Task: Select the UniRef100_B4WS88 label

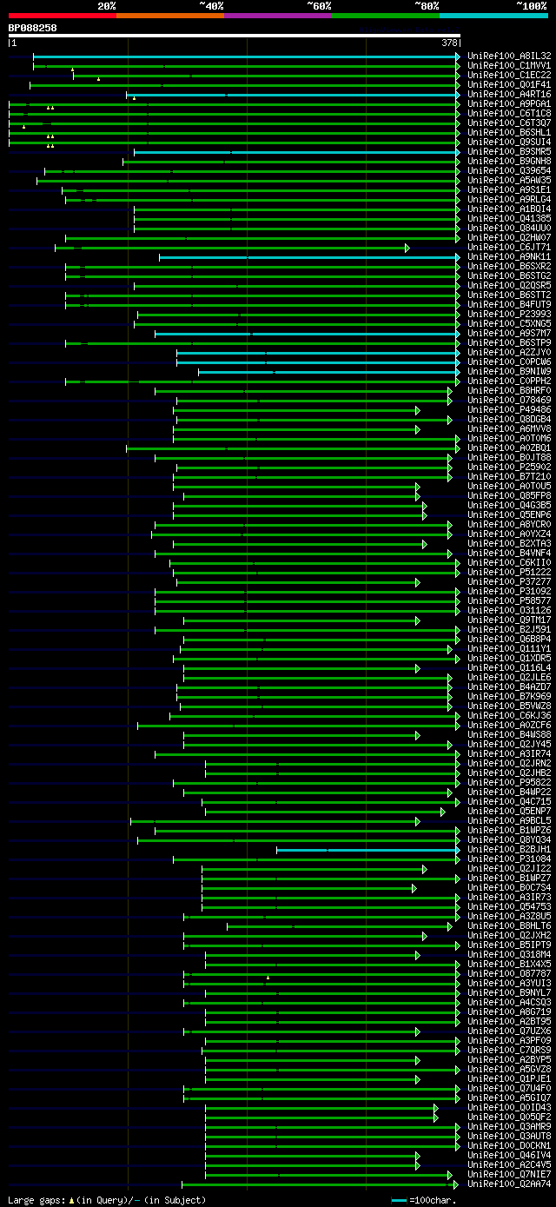Action: (509, 734)
